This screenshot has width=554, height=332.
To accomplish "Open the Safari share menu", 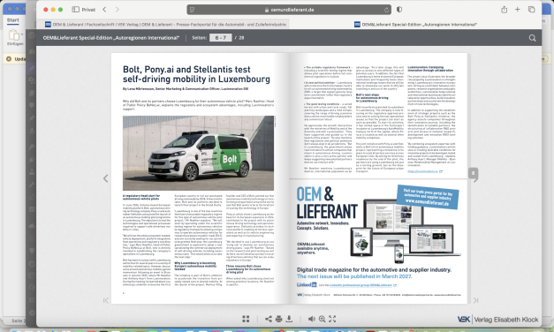I will click(x=505, y=10).
